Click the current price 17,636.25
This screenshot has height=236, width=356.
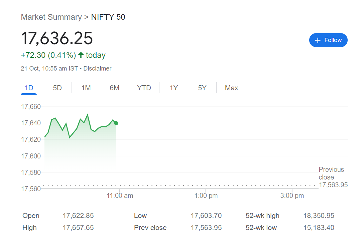click(57, 39)
